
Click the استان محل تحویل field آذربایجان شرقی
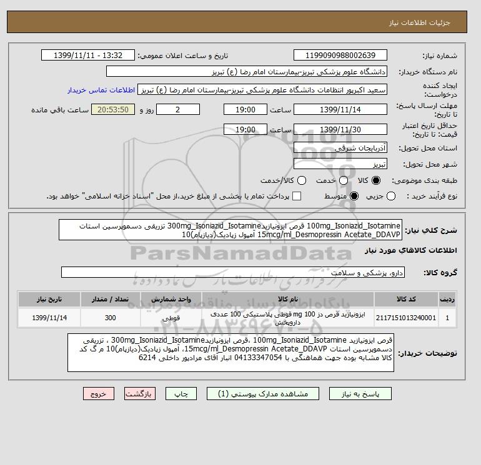point(340,148)
